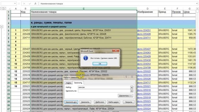The width and height of the screenshot is (199, 112).
Task: Select column A header
Action: tap(16, 9)
